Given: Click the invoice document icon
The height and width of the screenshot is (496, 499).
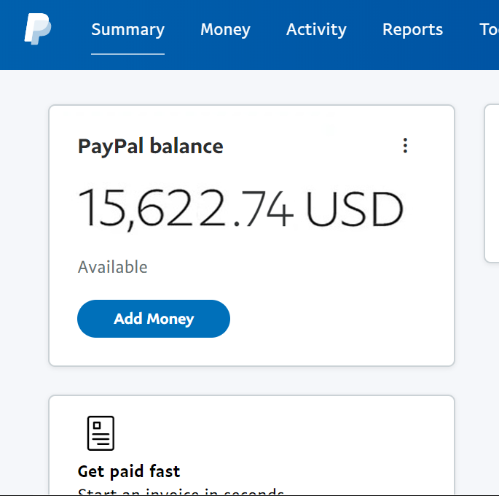Looking at the screenshot, I should coord(101,433).
